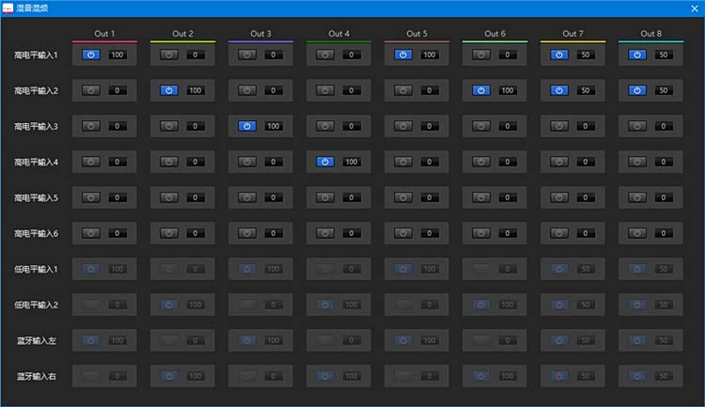705x407 pixels.
Task: Click power icon for 高电平输入1 on Out 1
Action: (x=91, y=55)
